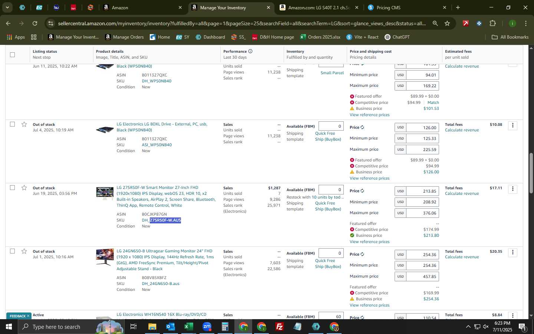The width and height of the screenshot is (534, 334).
Task: Edit the 125.33 minimum price field
Action: pyautogui.click(x=422, y=138)
